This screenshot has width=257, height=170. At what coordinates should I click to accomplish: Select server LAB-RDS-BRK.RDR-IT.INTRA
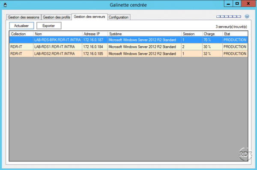coord(57,40)
